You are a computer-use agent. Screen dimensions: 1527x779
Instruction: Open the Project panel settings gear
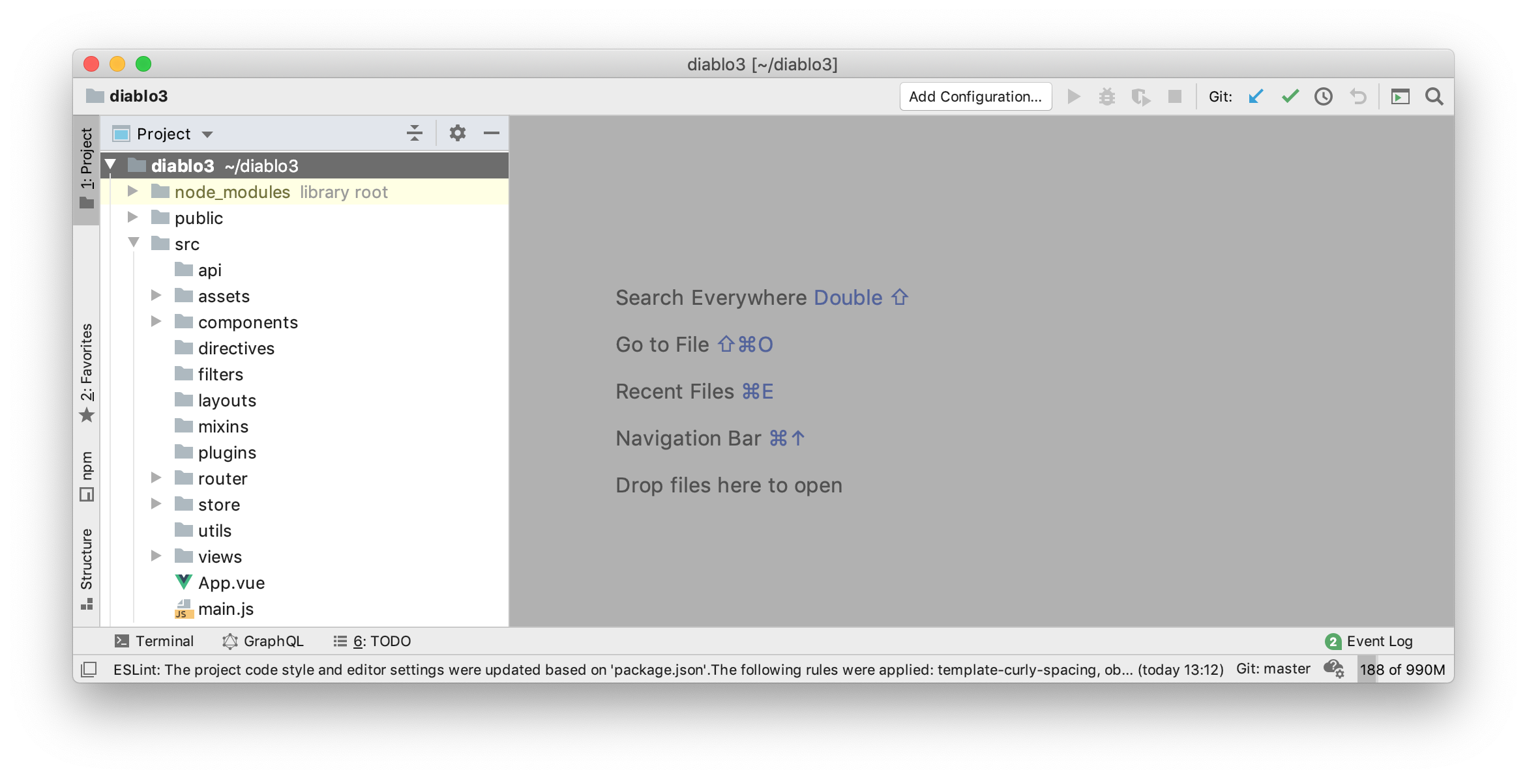457,133
